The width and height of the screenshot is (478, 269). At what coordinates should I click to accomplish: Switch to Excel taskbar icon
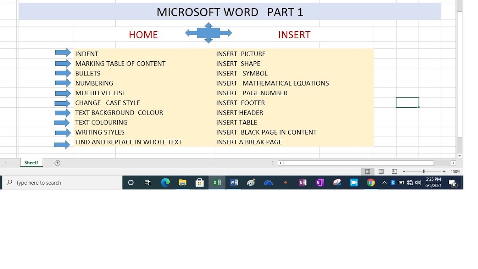(217, 183)
